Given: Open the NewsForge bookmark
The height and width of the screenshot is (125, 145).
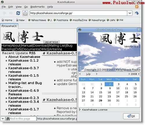Looking at the screenshot, I should tap(97, 20).
